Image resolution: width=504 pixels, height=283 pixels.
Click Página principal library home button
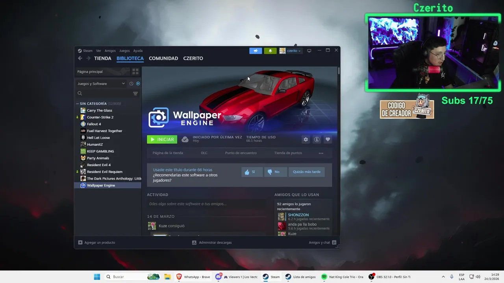102,72
